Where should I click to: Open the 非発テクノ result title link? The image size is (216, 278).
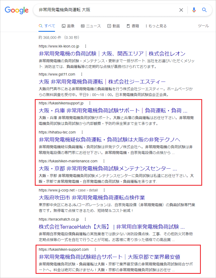pos(109,140)
